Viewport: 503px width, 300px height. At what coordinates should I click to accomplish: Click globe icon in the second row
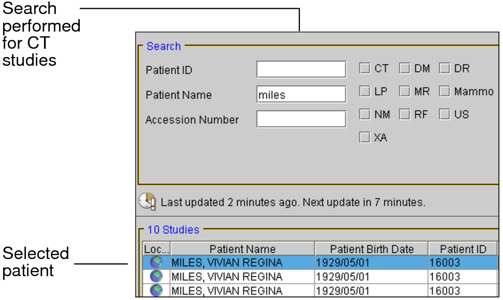pos(156,277)
